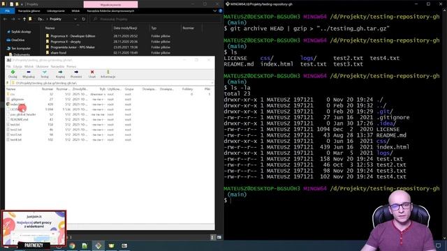Open the Plik tab in Explorer
Screen dimensions: 447x251
pyautogui.click(x=8, y=11)
